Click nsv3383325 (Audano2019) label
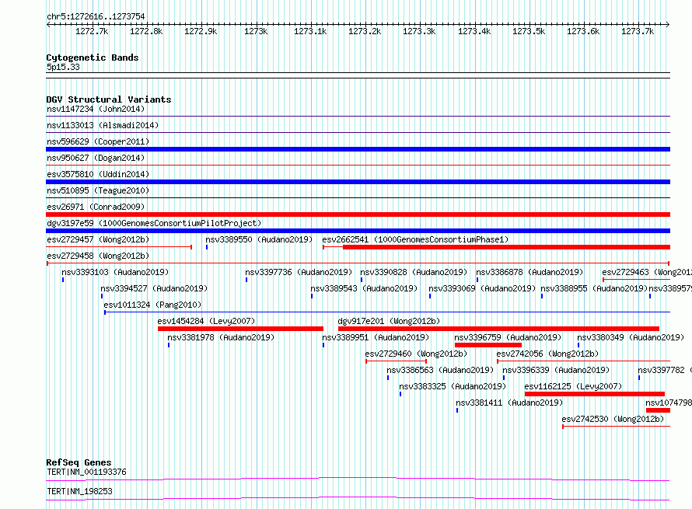This screenshot has width=692, height=509. coord(453,386)
